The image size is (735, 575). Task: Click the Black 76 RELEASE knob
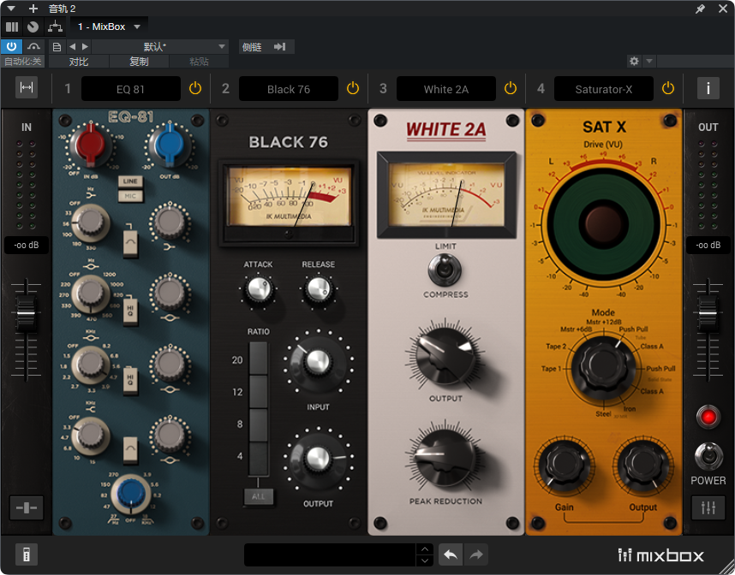click(x=319, y=289)
